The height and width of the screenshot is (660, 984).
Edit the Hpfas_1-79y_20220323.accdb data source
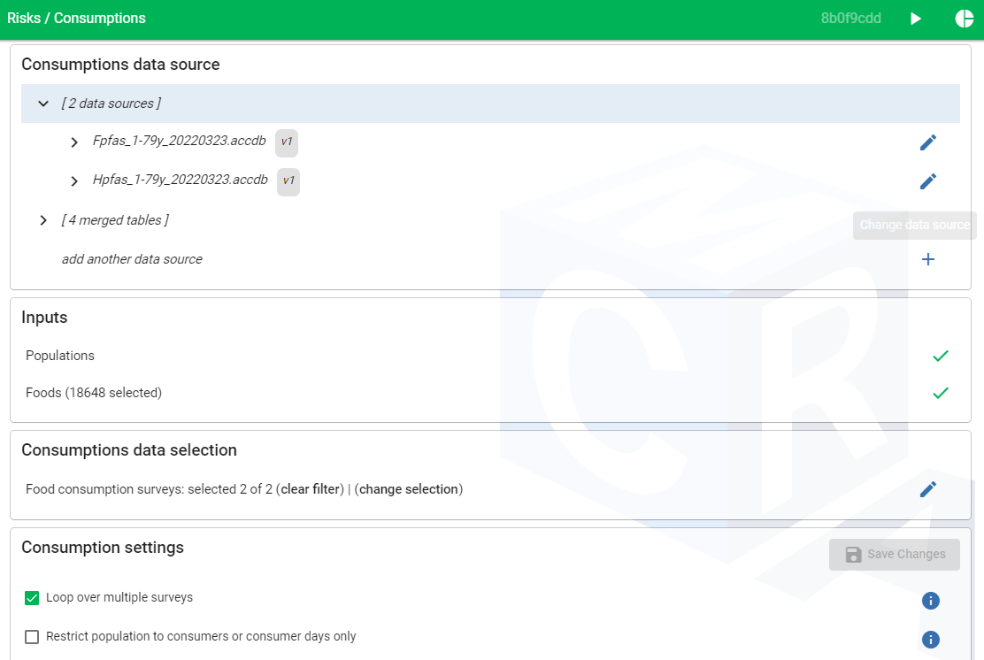(927, 181)
